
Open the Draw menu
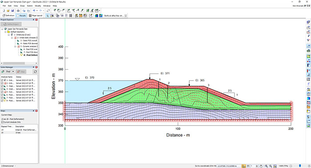coord(22,6)
